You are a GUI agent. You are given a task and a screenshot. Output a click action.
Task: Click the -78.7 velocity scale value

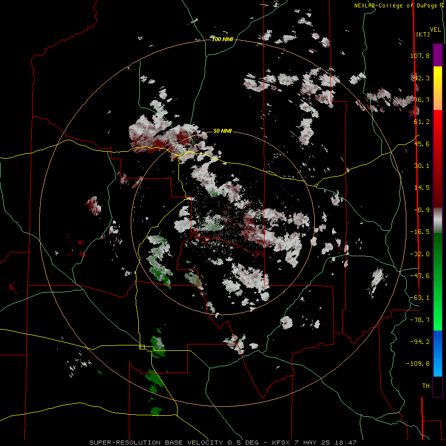point(420,320)
